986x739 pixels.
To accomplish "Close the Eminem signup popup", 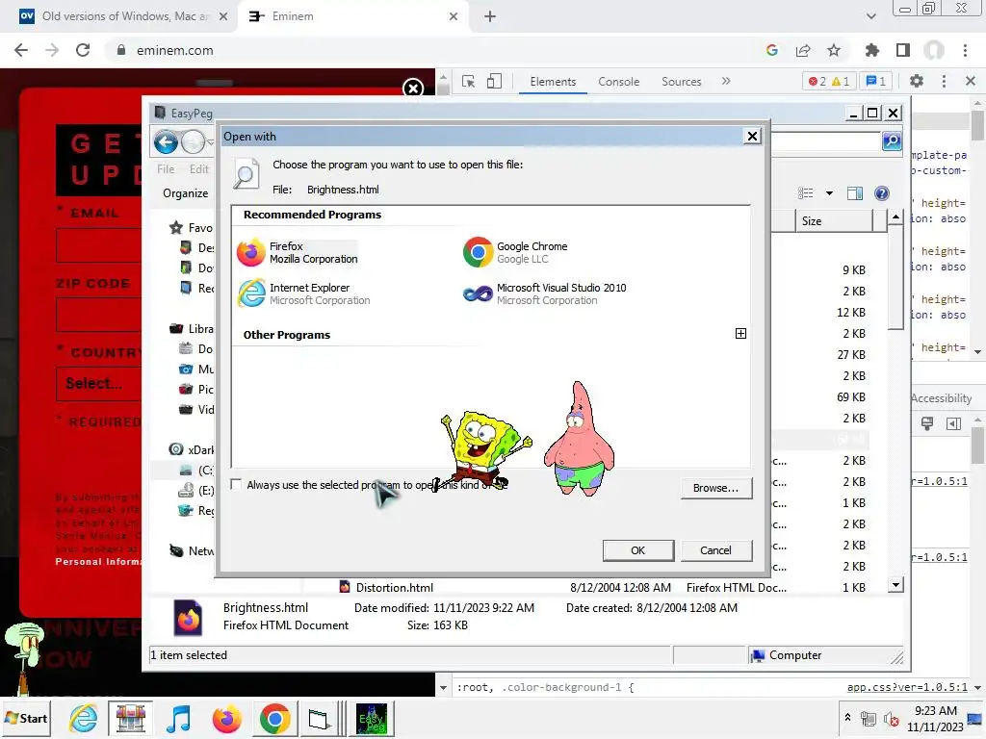I will point(413,88).
